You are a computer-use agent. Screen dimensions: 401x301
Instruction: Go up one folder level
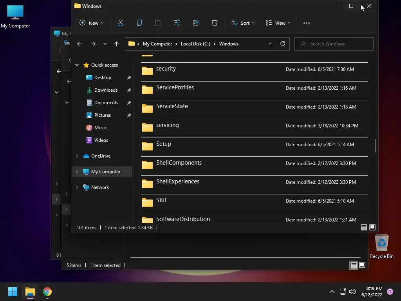tap(116, 44)
